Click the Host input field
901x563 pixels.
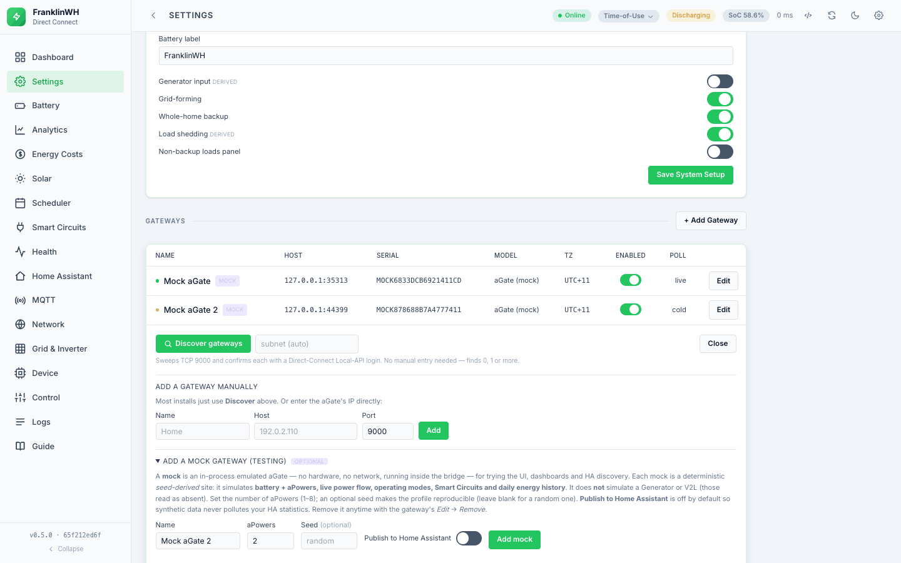click(305, 432)
